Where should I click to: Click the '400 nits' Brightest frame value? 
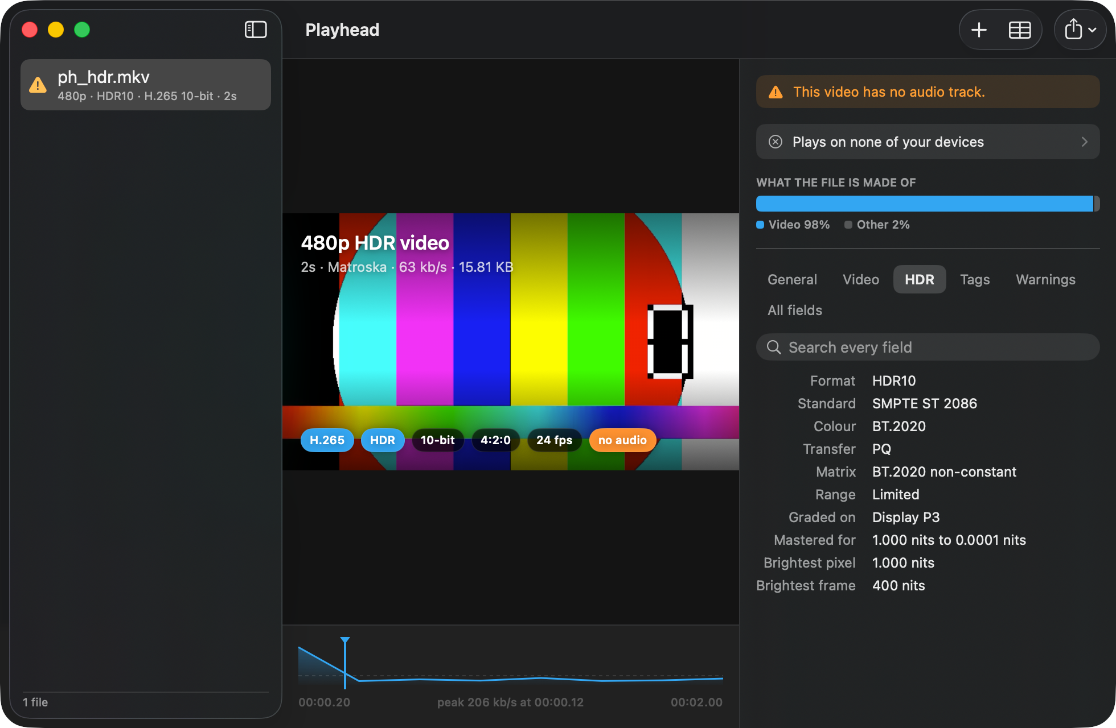click(x=898, y=585)
